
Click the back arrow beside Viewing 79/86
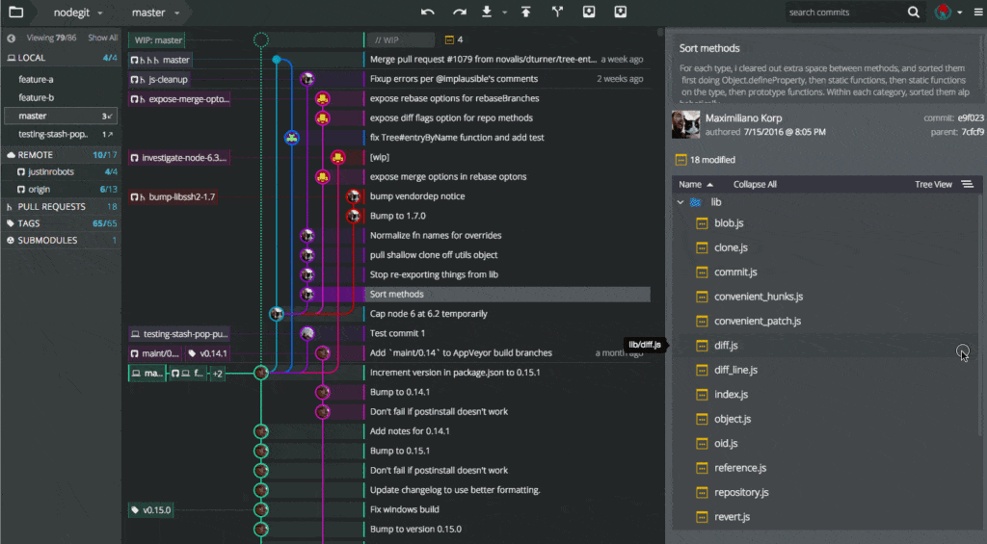coord(12,39)
